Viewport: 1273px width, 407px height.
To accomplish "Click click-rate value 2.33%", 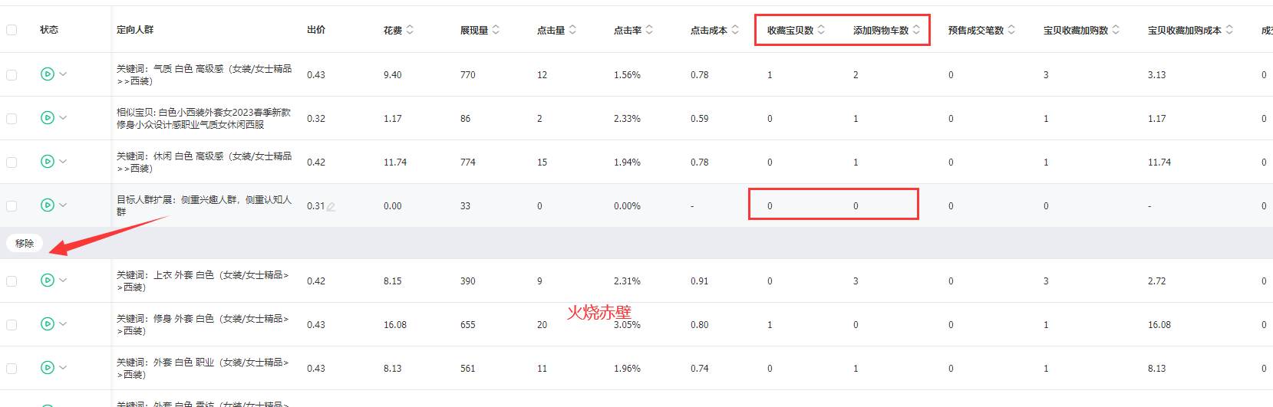I will (x=627, y=119).
